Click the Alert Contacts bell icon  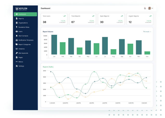tap(17, 36)
